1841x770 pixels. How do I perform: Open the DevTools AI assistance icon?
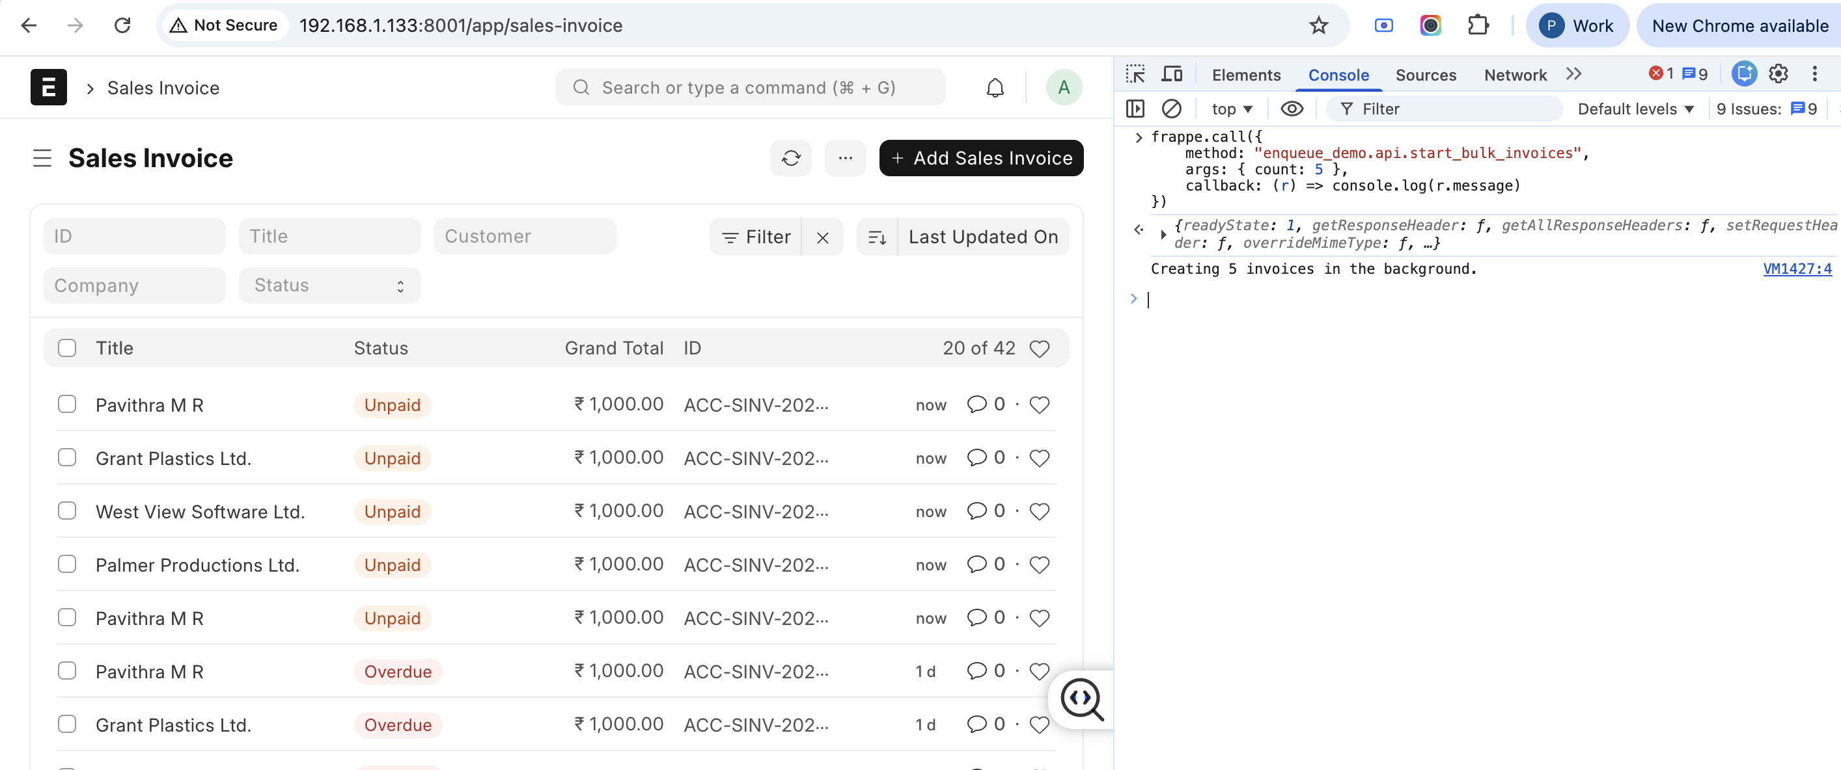1744,73
